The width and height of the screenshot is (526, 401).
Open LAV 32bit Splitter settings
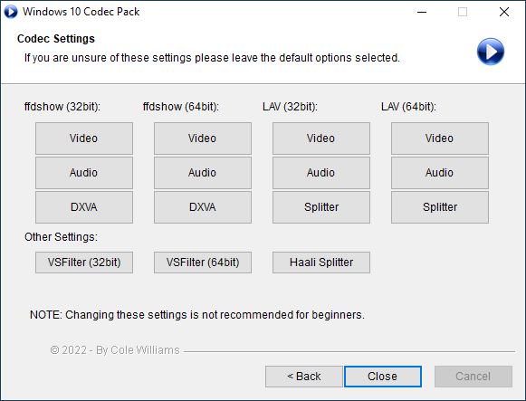[321, 207]
